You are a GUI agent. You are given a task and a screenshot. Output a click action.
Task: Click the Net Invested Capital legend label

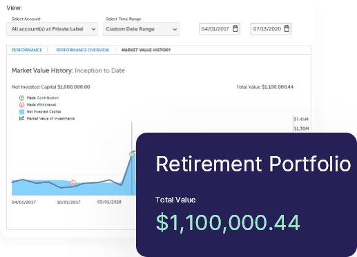(44, 112)
